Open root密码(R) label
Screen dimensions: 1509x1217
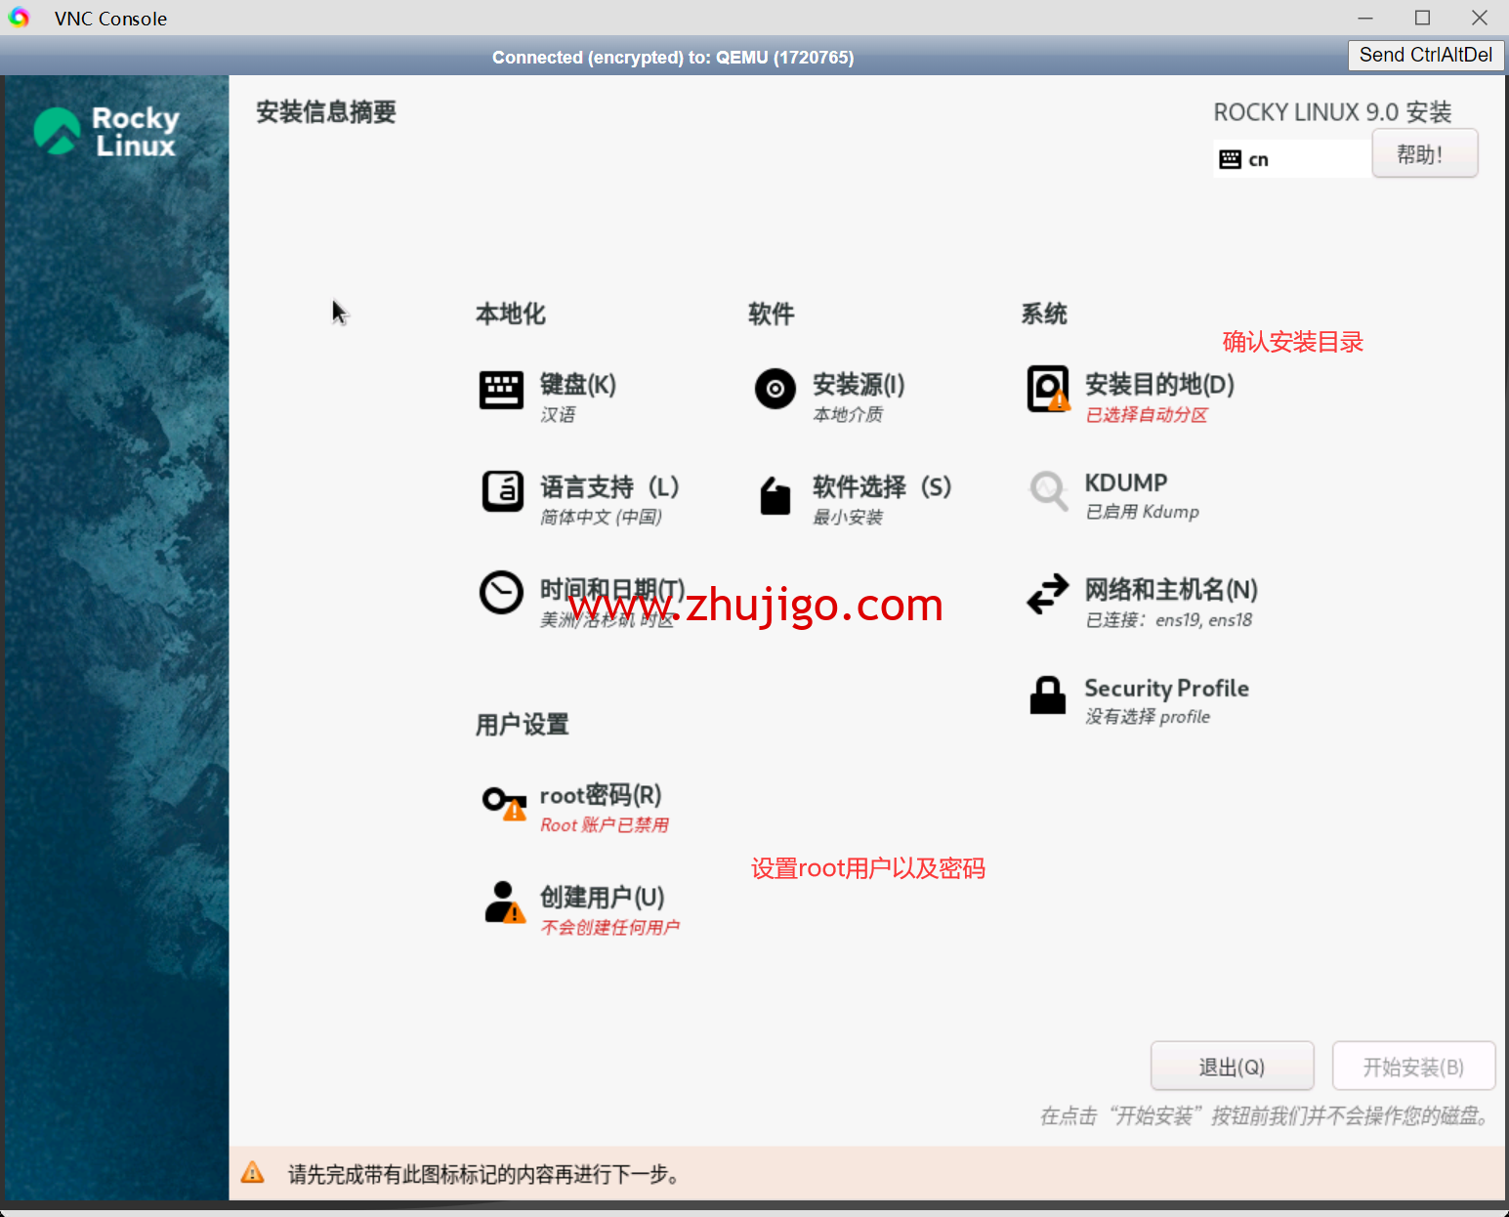[601, 795]
